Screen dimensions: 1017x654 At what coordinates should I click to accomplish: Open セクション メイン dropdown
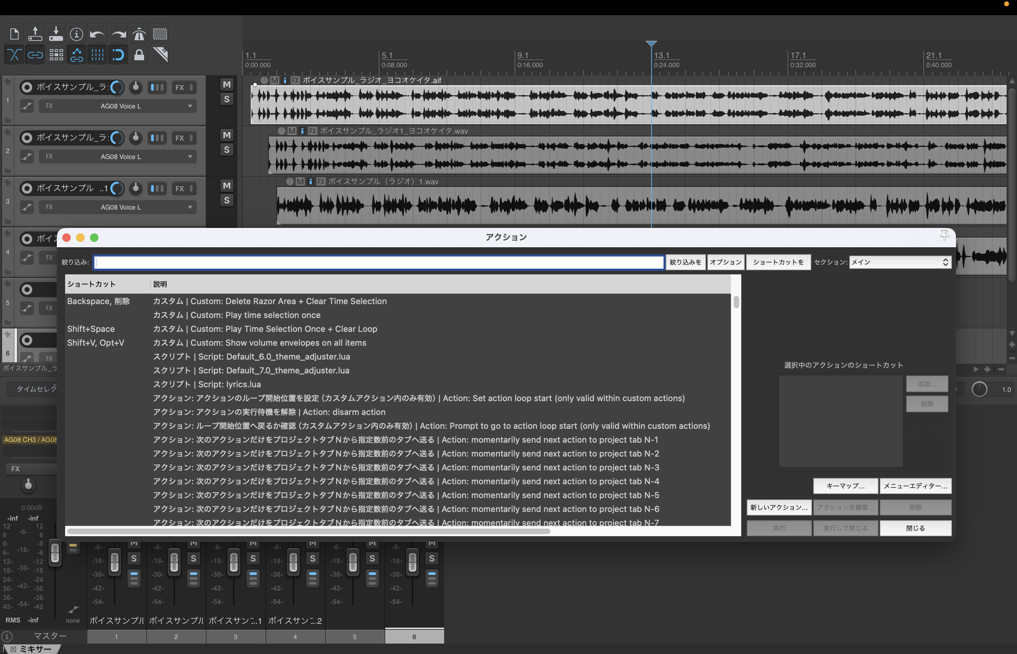coord(900,262)
